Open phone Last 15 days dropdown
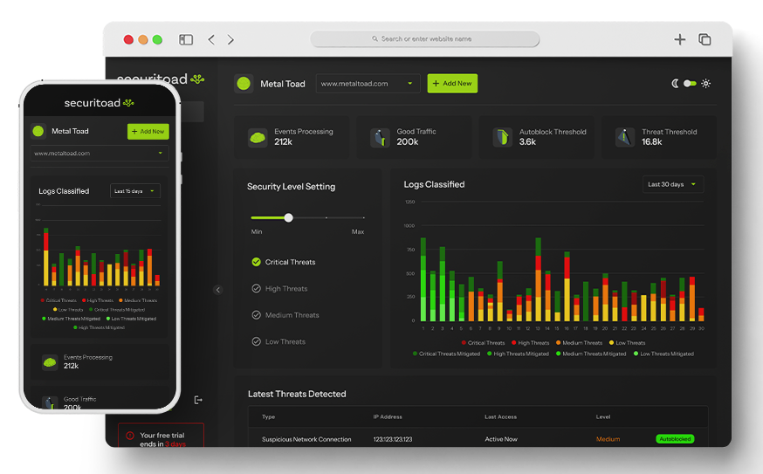The height and width of the screenshot is (474, 763). (134, 191)
